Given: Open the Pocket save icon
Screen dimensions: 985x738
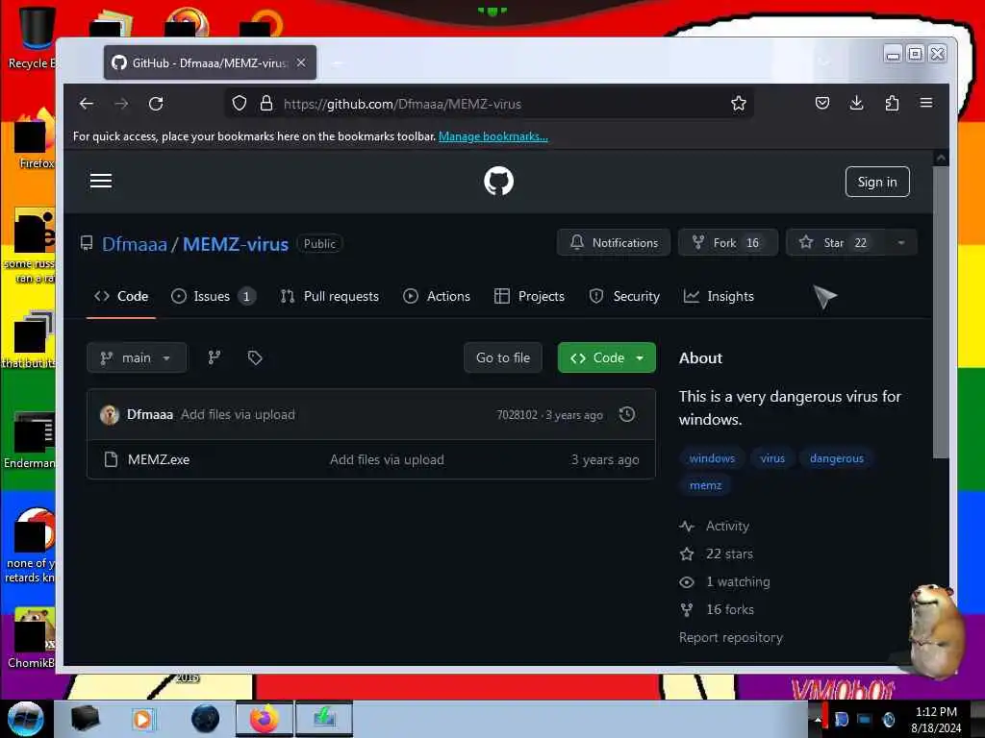Looking at the screenshot, I should tap(821, 103).
